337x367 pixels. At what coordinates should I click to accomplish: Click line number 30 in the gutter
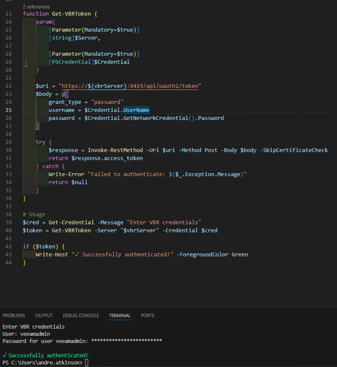(9, 150)
